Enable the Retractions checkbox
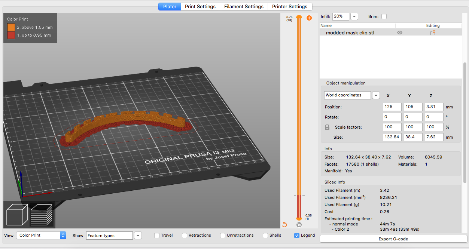This screenshot has height=249, width=469. click(185, 236)
